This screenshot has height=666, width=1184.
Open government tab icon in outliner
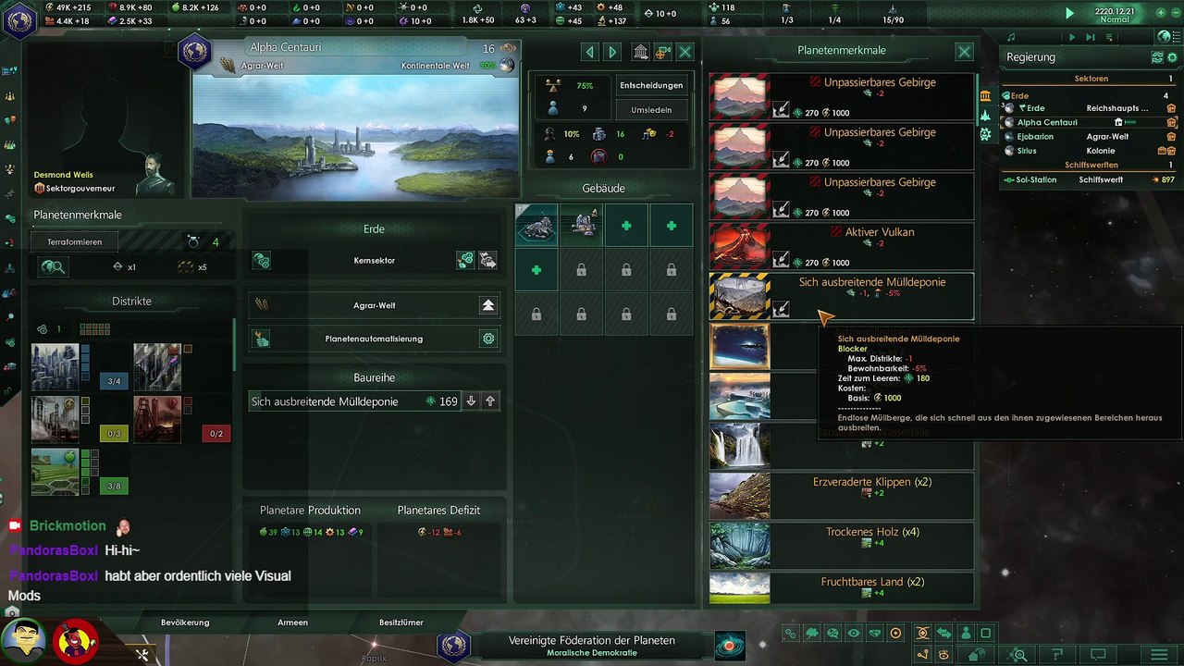[x=986, y=96]
